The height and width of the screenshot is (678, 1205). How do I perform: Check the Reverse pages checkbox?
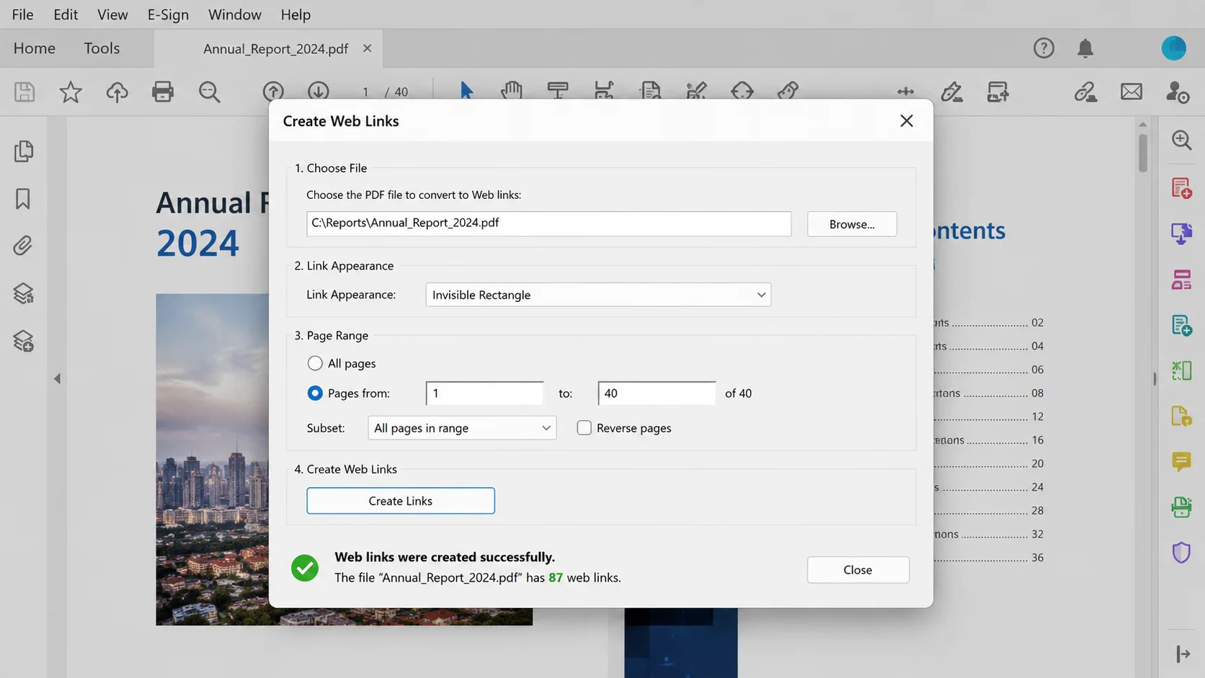pos(584,428)
